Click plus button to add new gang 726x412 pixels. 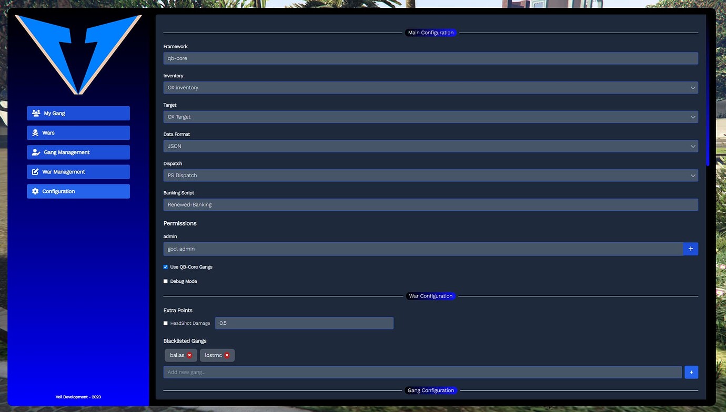(691, 373)
